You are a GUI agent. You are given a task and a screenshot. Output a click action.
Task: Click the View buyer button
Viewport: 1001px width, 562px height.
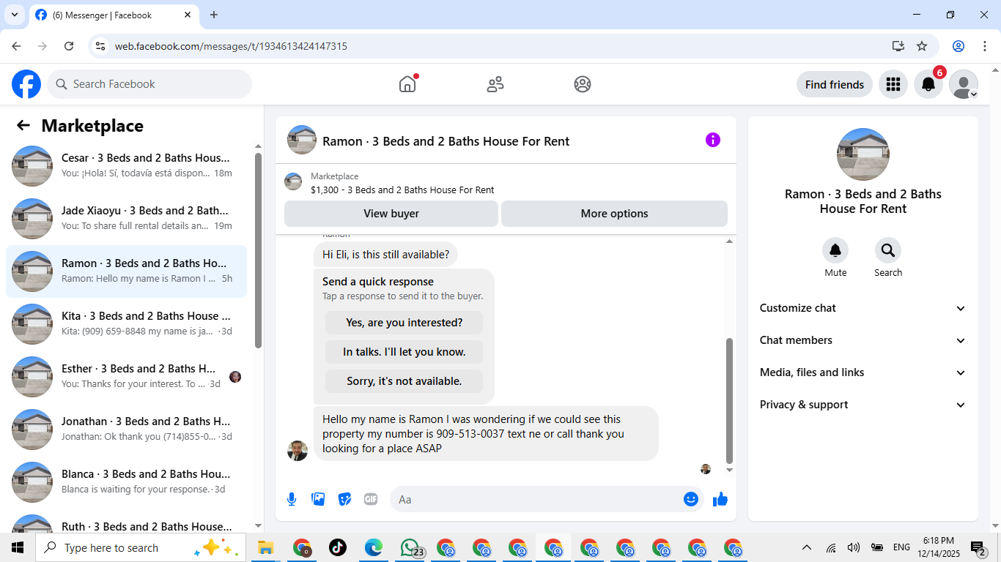tap(391, 214)
